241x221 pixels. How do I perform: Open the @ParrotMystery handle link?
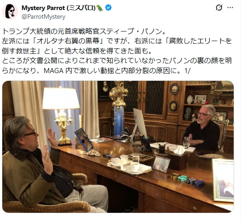[x=43, y=16]
